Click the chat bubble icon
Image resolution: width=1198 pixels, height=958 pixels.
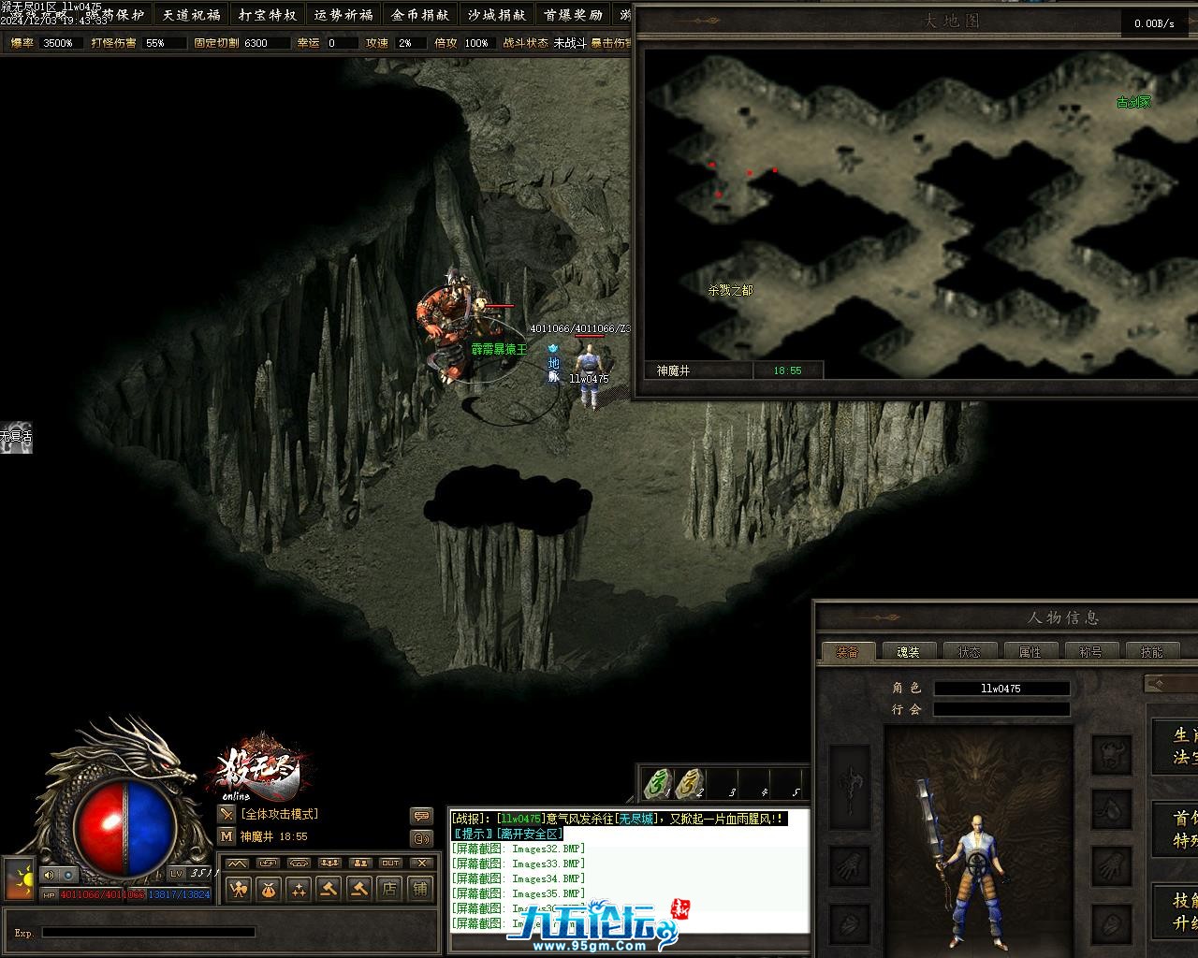click(421, 816)
